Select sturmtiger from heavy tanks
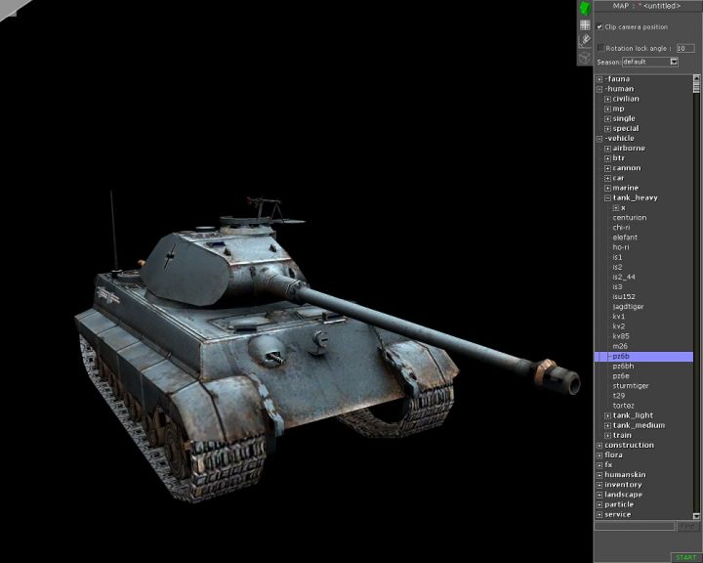This screenshot has width=703, height=563. pos(630,386)
